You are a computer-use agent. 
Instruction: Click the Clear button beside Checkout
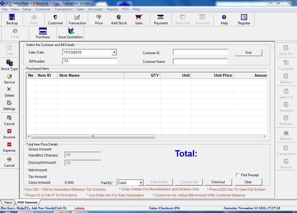coord(248,182)
